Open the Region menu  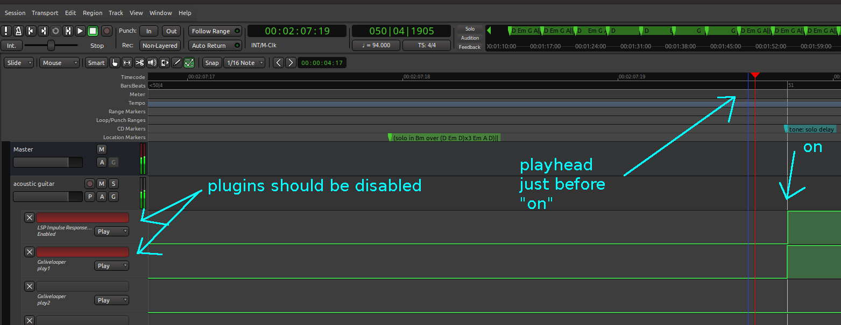coord(93,13)
